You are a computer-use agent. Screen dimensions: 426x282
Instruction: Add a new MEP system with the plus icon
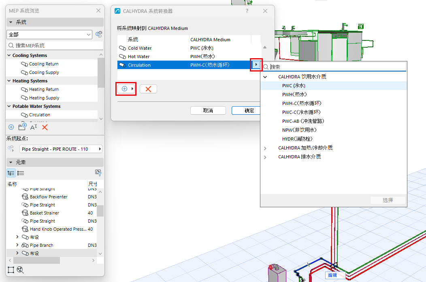(11, 127)
